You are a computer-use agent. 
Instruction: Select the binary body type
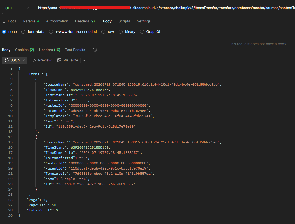[121, 32]
